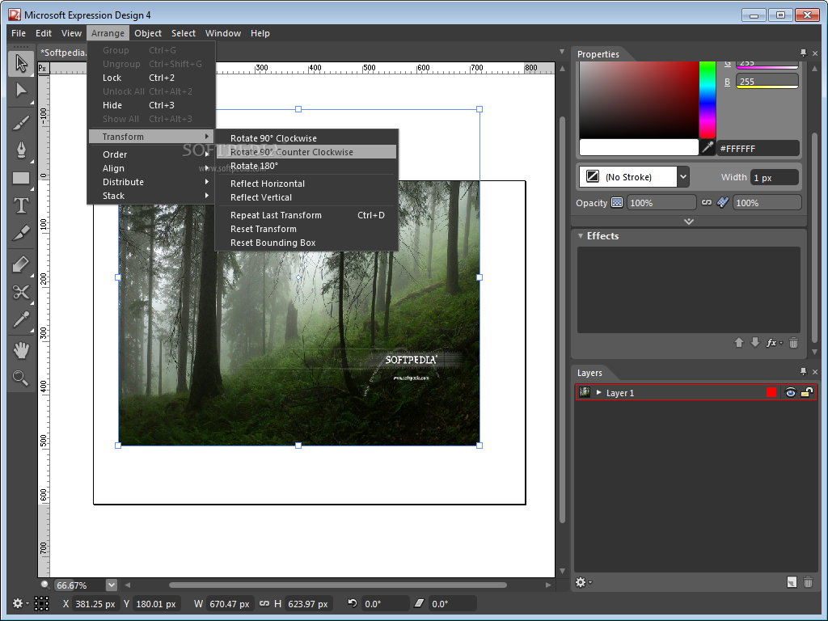The height and width of the screenshot is (621, 828).
Task: Open the Order submenu
Action: pos(150,154)
